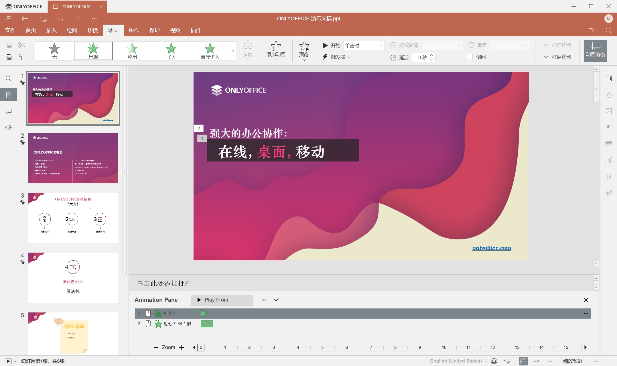
Task: Open the 开始 start mode dropdown (单击时)
Action: (x=364, y=45)
